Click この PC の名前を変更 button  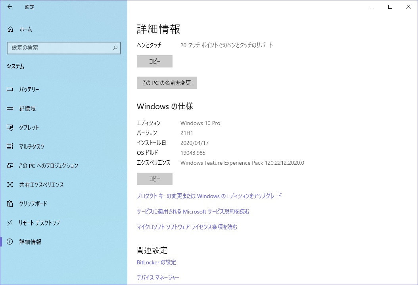[167, 83]
